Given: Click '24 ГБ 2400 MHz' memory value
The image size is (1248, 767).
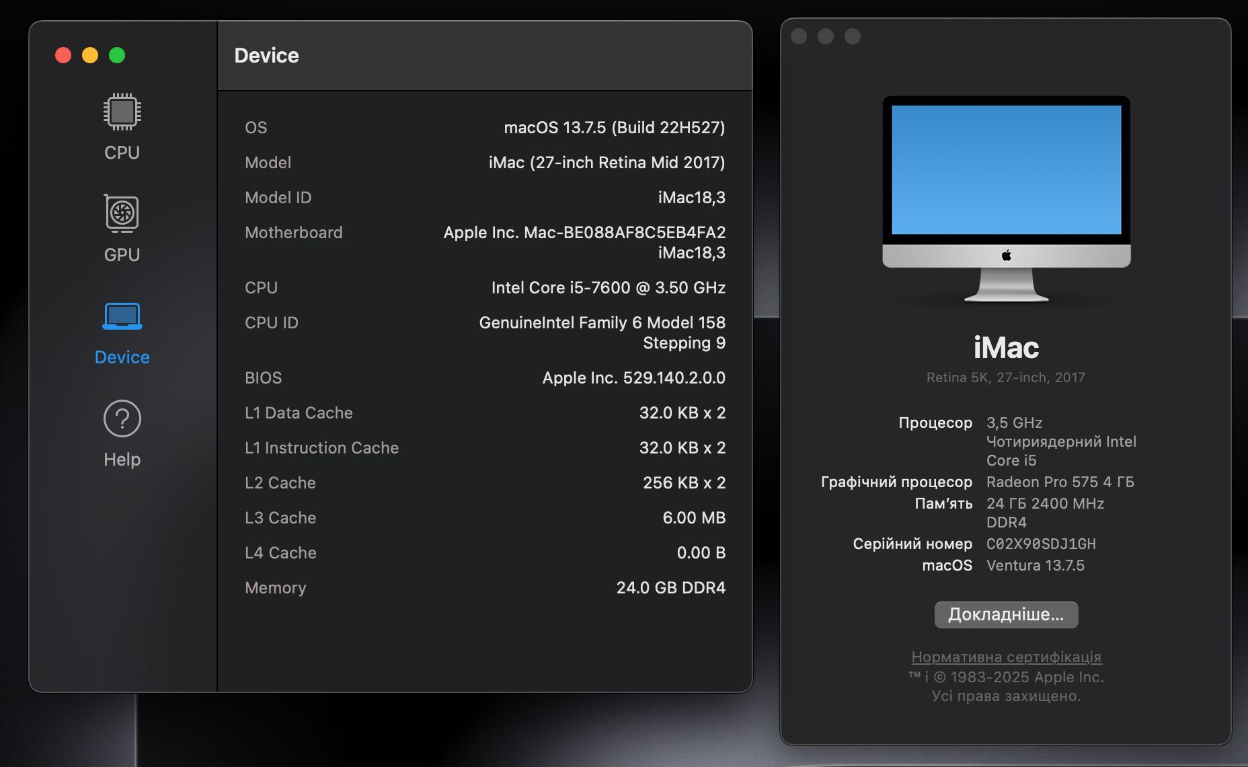Looking at the screenshot, I should tap(1045, 503).
